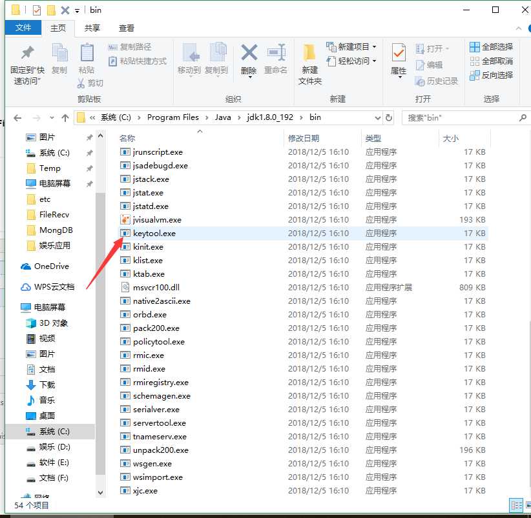Click Select none (全部取消)

(492, 61)
